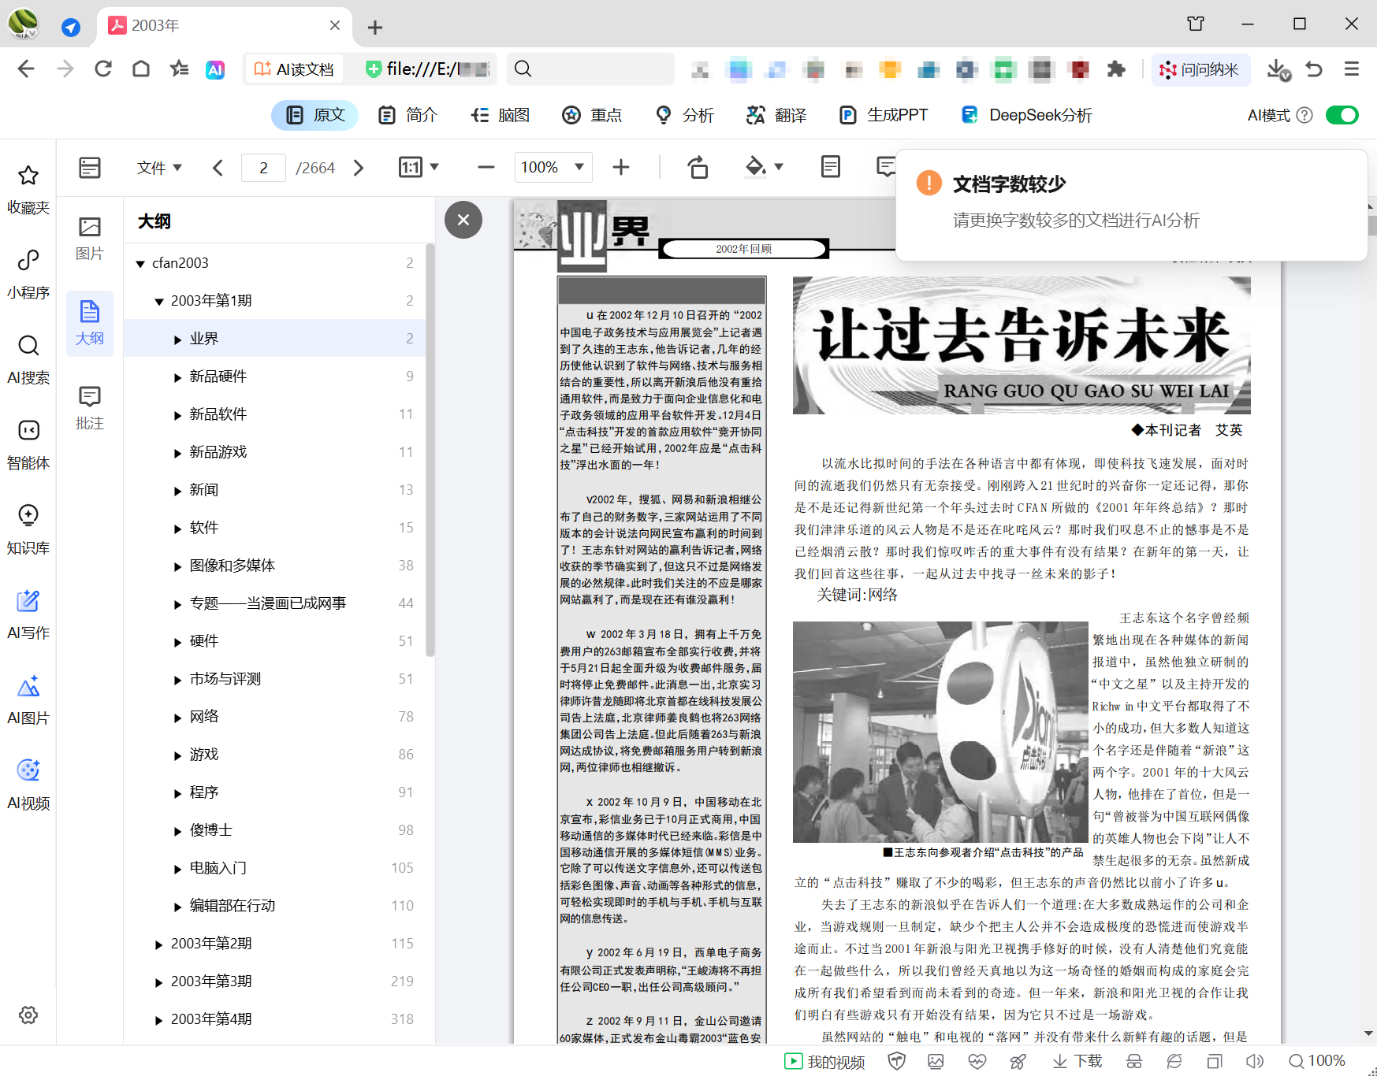Expand the 新闻 outline section
The width and height of the screenshot is (1377, 1076).
coord(177,490)
